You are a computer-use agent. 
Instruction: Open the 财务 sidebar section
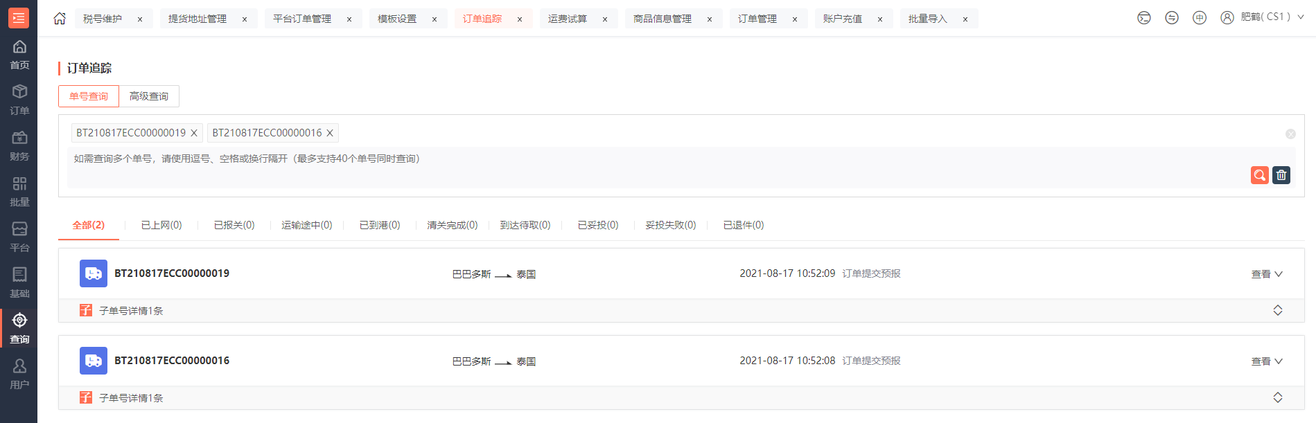(x=19, y=145)
